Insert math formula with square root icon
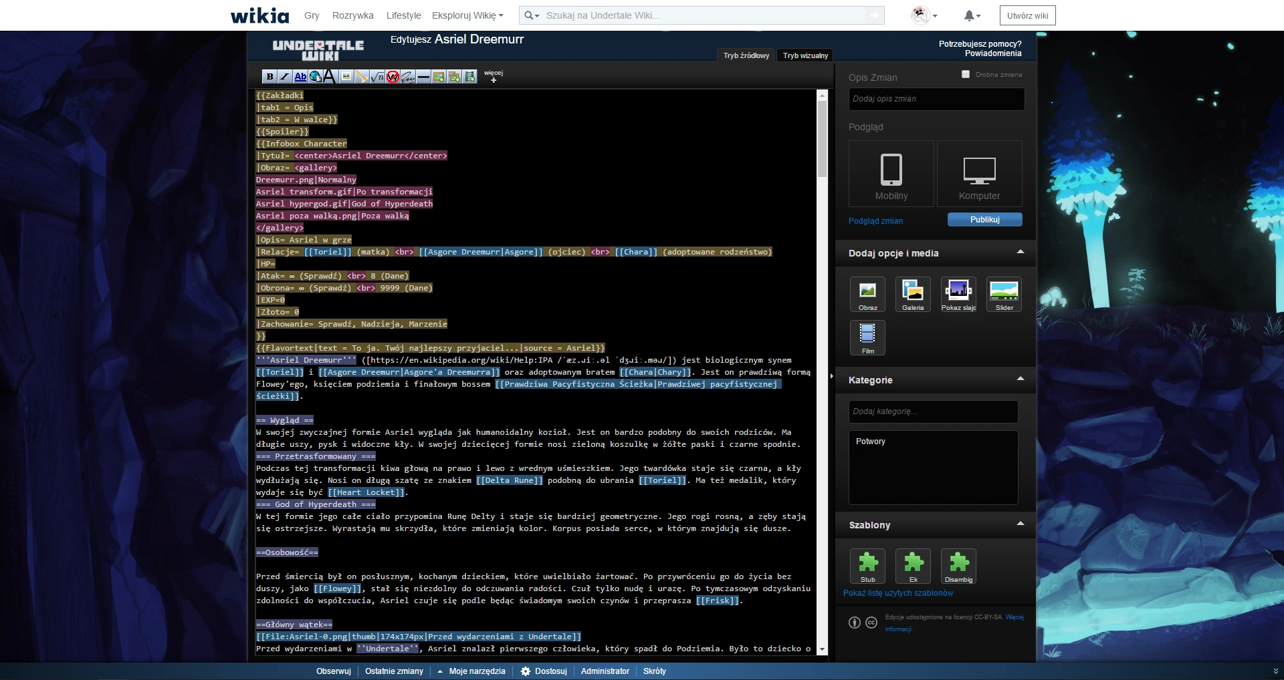This screenshot has height=680, width=1284. 377,77
